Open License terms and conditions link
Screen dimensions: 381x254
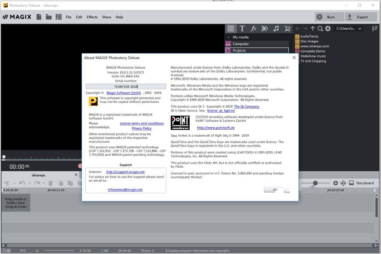[x=142, y=123]
